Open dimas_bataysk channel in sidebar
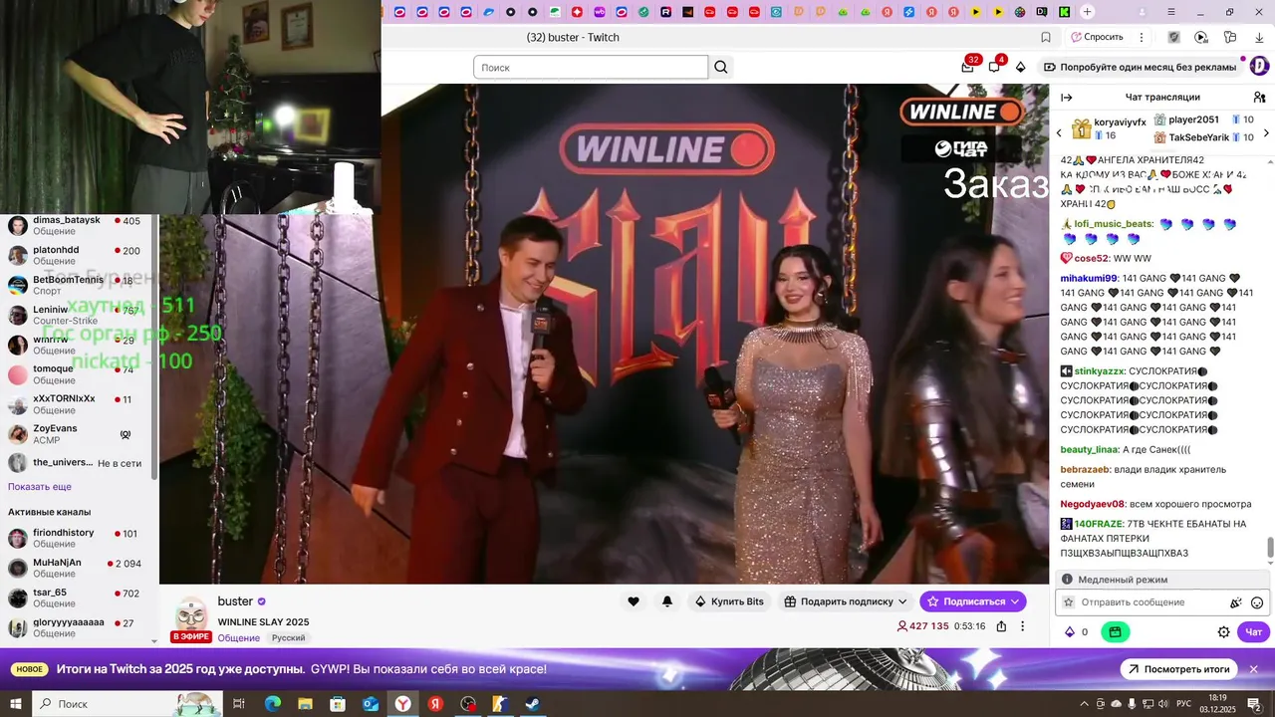The image size is (1275, 717). 78,225
